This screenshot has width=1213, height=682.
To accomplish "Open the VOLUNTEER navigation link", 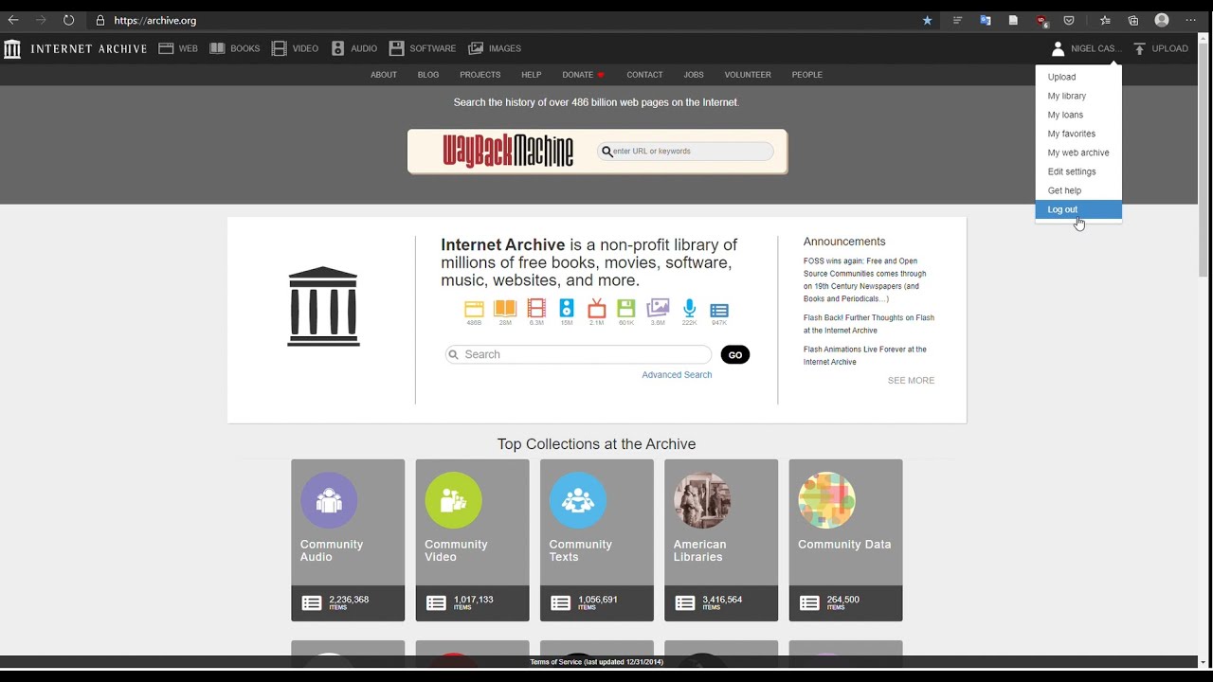I will (748, 75).
